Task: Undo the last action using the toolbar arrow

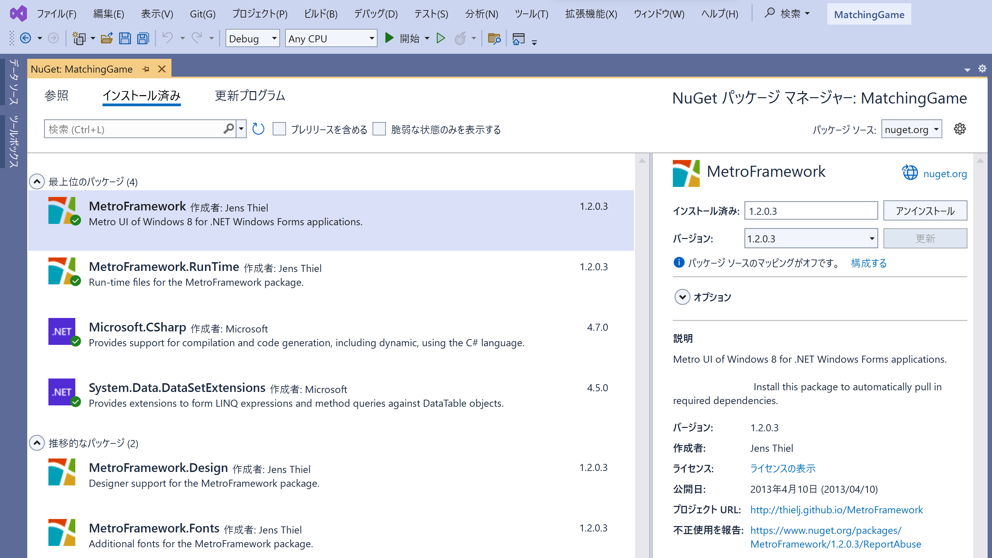Action: point(168,38)
